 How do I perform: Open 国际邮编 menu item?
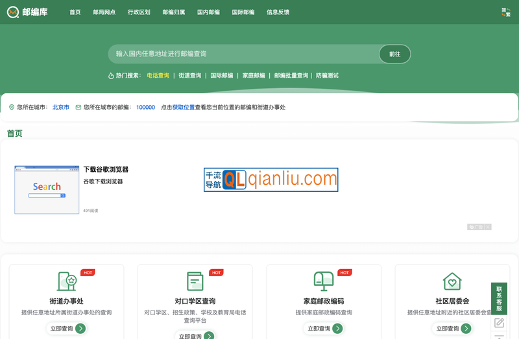point(243,12)
